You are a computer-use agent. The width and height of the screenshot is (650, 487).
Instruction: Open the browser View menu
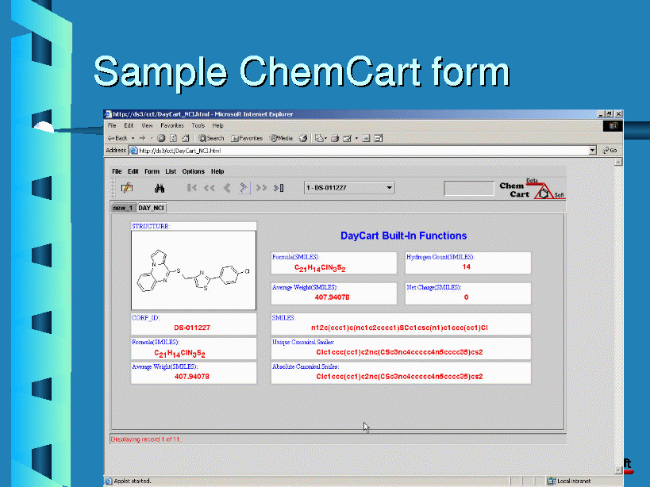coord(147,125)
